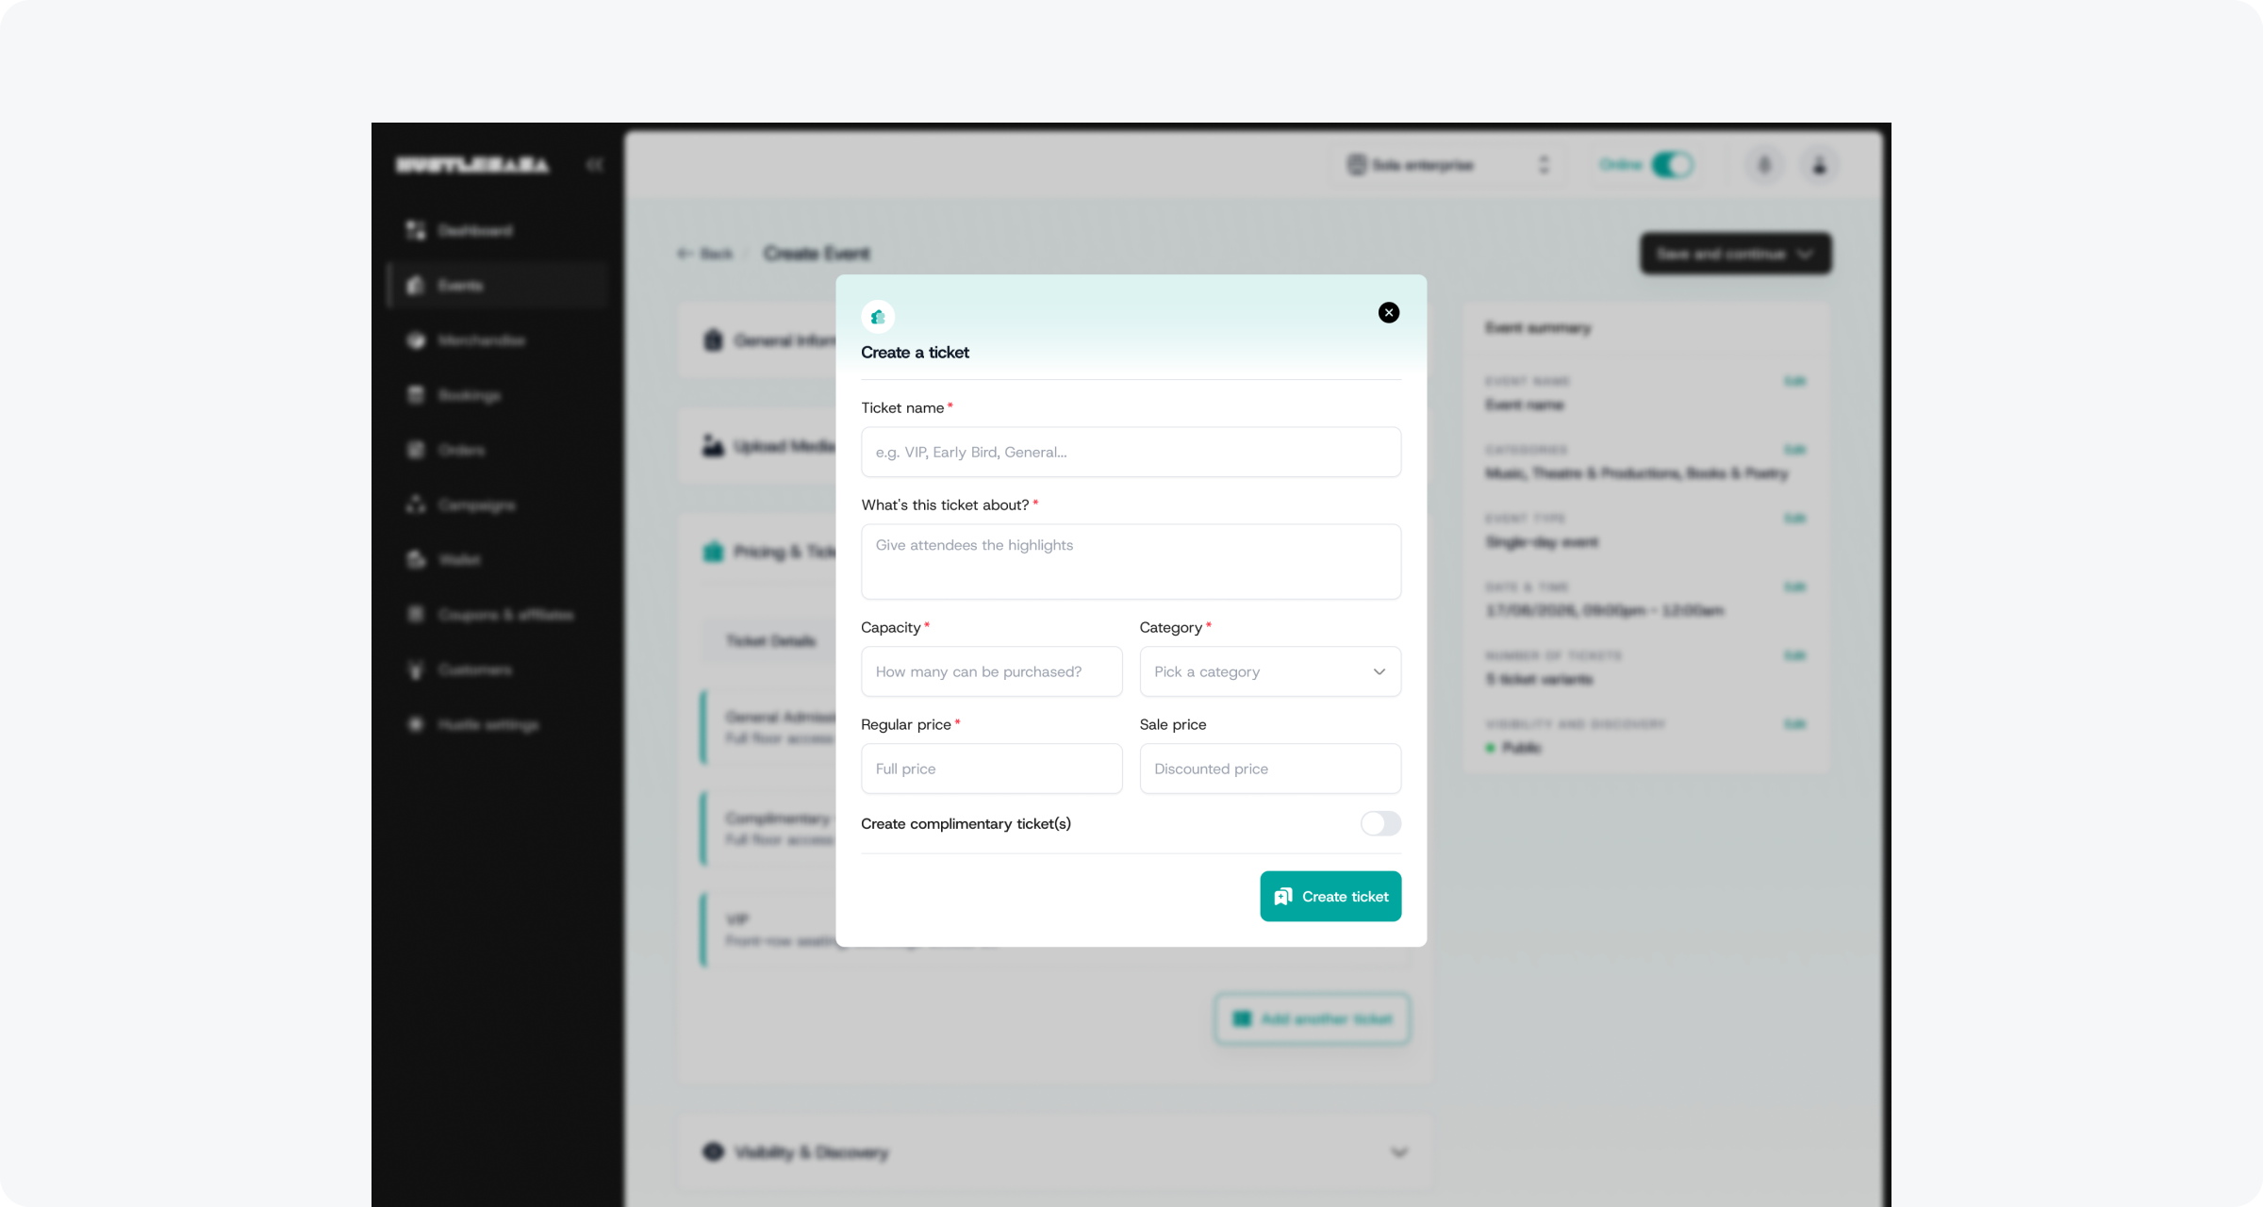Click the Hustle settings sidebar icon
The height and width of the screenshot is (1207, 2263).
[x=416, y=724]
